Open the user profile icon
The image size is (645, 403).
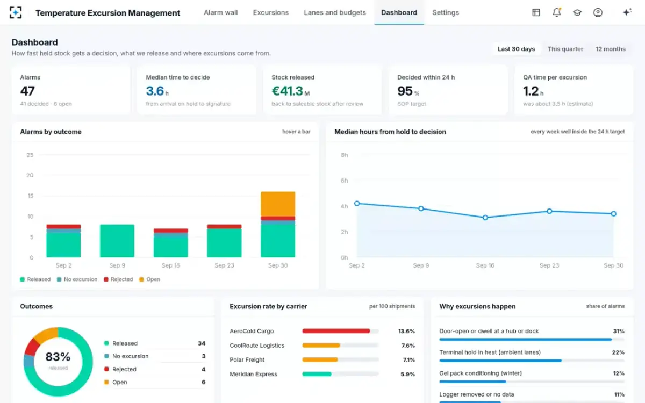[598, 12]
